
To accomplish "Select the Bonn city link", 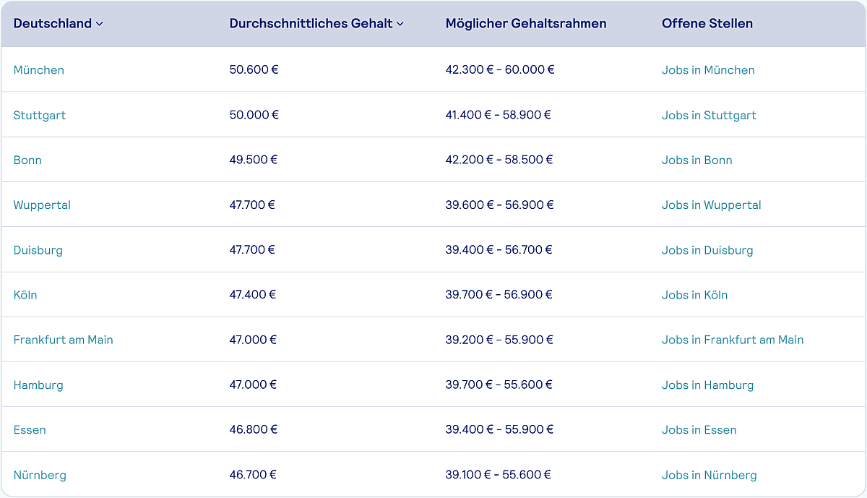I will 27,160.
